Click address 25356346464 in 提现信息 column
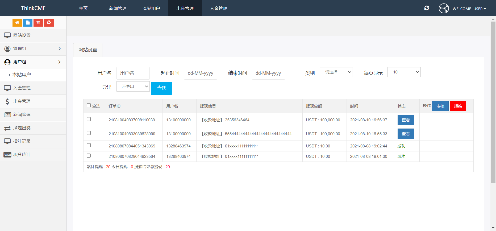 coord(237,120)
